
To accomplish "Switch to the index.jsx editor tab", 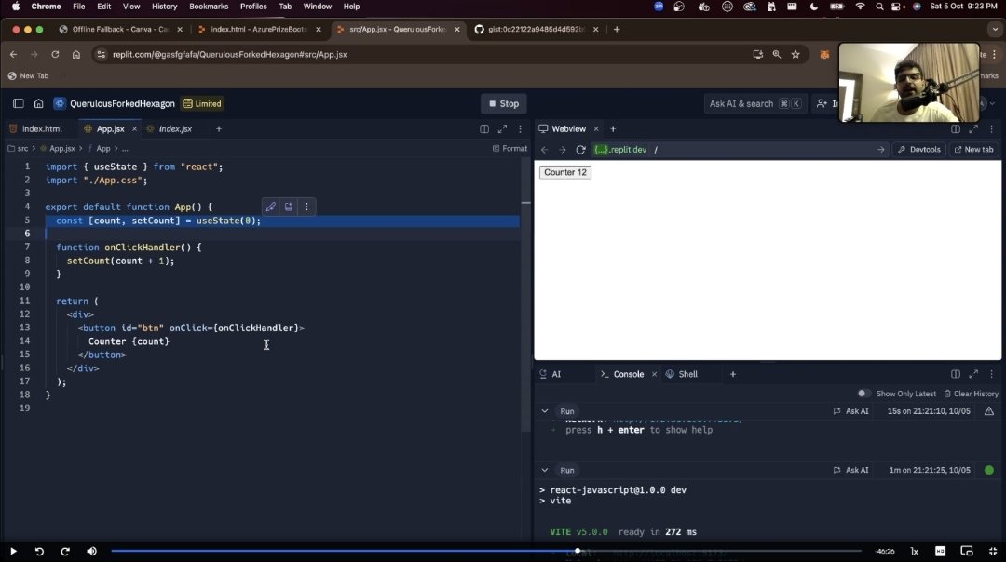I will click(170, 128).
